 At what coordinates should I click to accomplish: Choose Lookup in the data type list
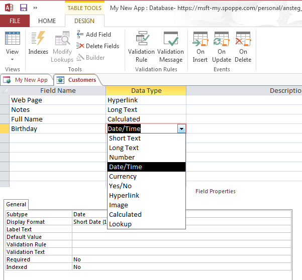(120, 224)
